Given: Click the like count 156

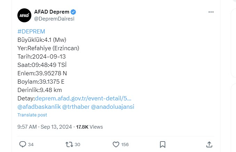Looking at the screenshot, I should pyautogui.click(x=125, y=145).
